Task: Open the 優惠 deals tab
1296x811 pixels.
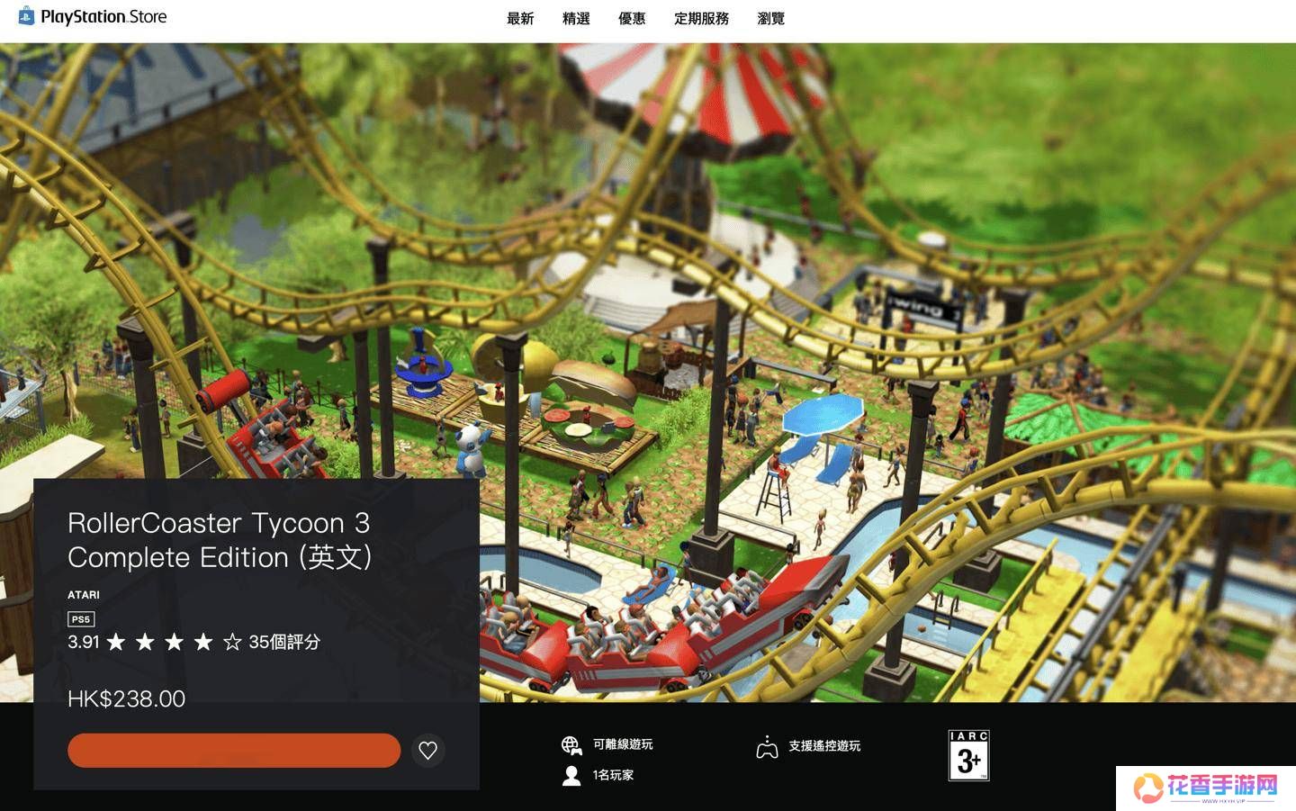Action: [632, 19]
